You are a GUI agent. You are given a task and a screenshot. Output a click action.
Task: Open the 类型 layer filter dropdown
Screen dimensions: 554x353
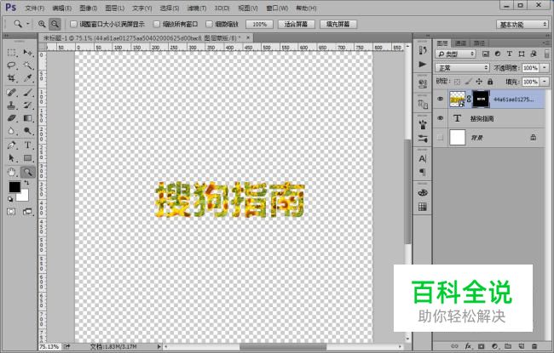[x=455, y=54]
